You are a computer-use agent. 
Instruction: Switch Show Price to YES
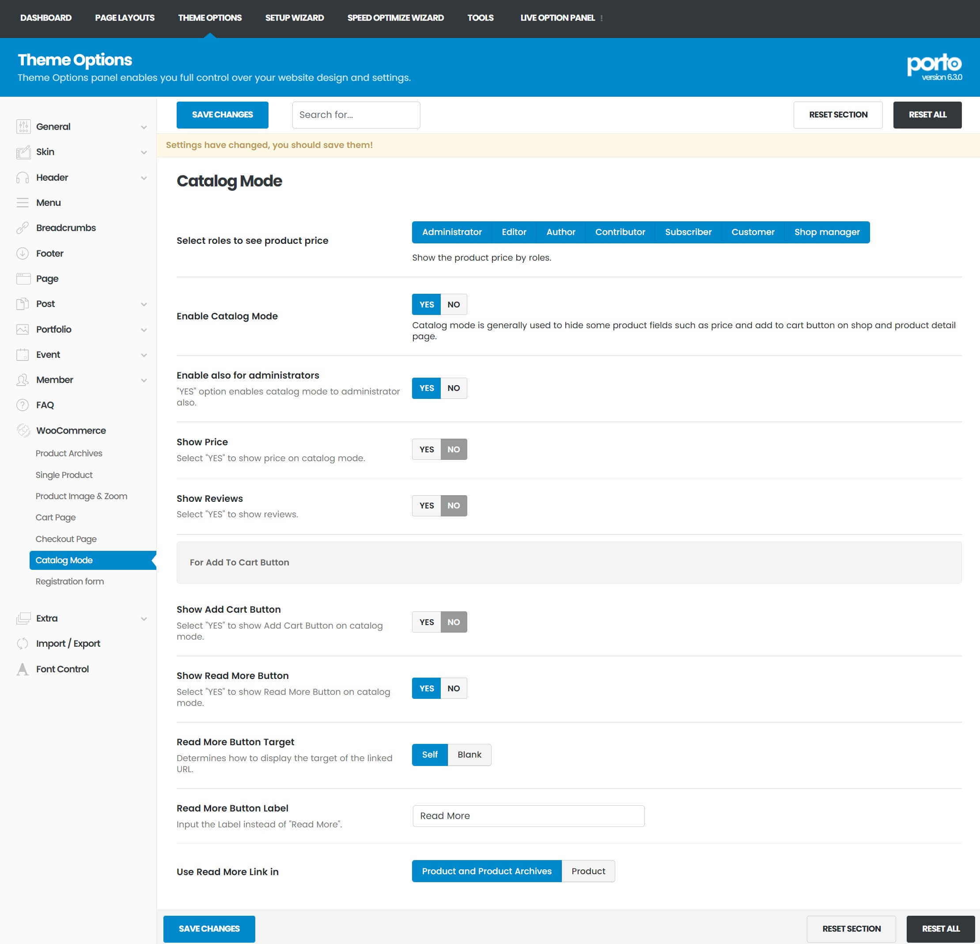[426, 450]
